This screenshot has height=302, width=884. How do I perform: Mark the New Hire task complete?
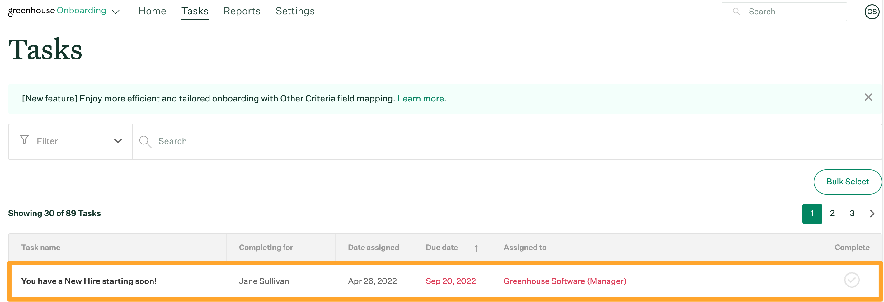pyautogui.click(x=851, y=280)
